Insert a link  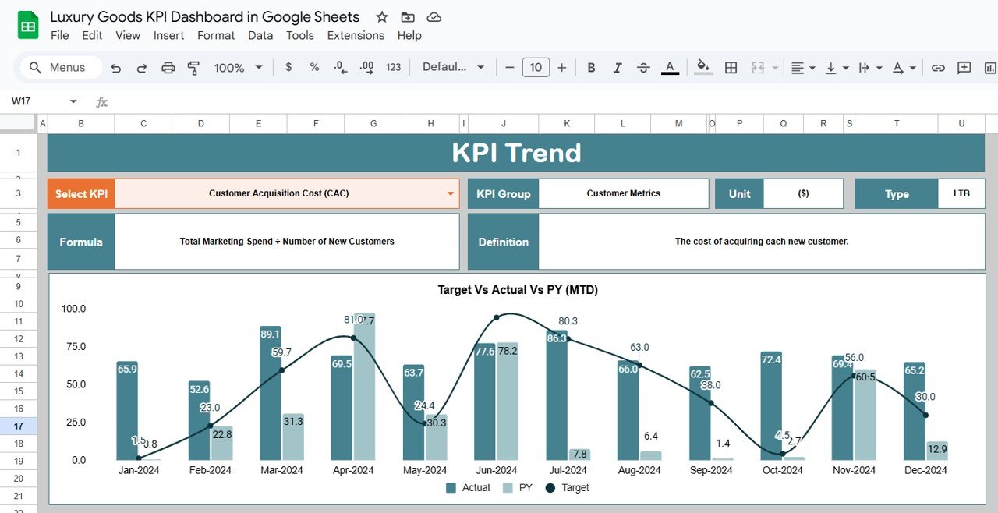[x=938, y=68]
